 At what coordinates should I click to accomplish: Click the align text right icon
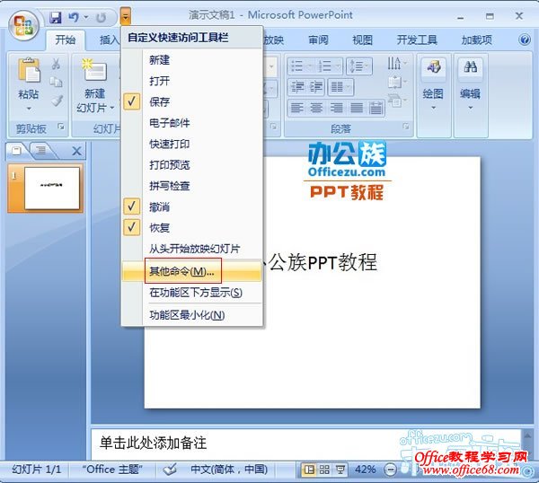337,109
